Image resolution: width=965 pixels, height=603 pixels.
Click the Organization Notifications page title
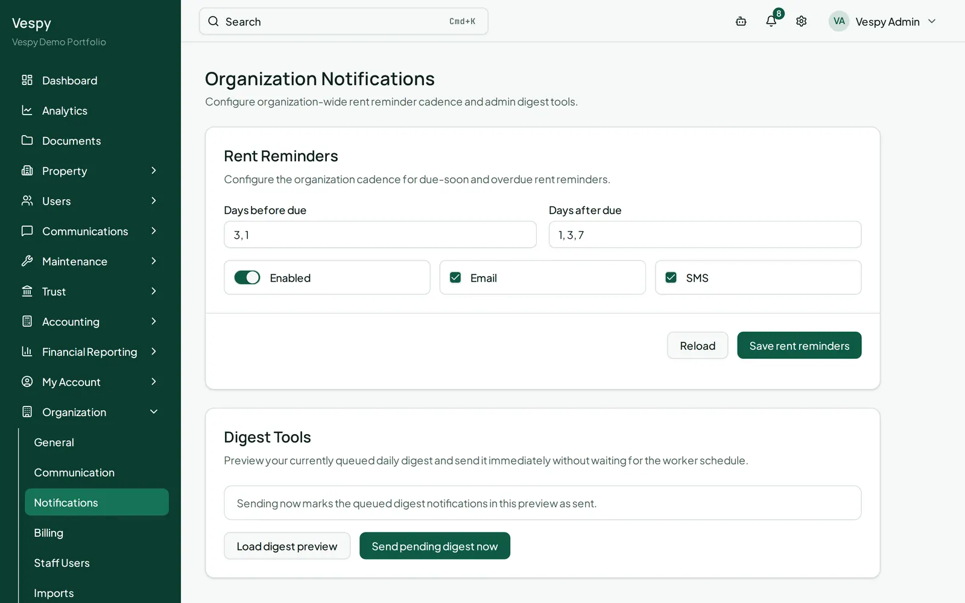[x=320, y=79]
